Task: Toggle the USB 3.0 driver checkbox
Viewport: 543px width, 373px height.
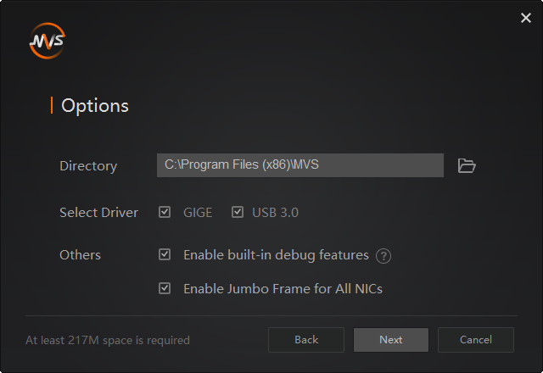Action: tap(238, 212)
